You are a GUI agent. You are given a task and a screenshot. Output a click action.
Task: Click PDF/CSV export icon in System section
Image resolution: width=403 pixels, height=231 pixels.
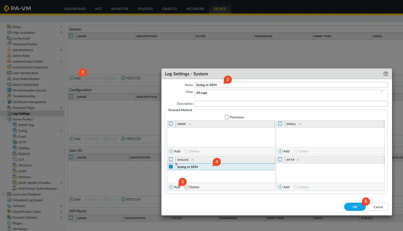[x=123, y=78]
